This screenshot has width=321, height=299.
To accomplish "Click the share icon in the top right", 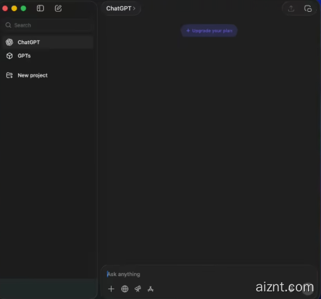I will (291, 9).
